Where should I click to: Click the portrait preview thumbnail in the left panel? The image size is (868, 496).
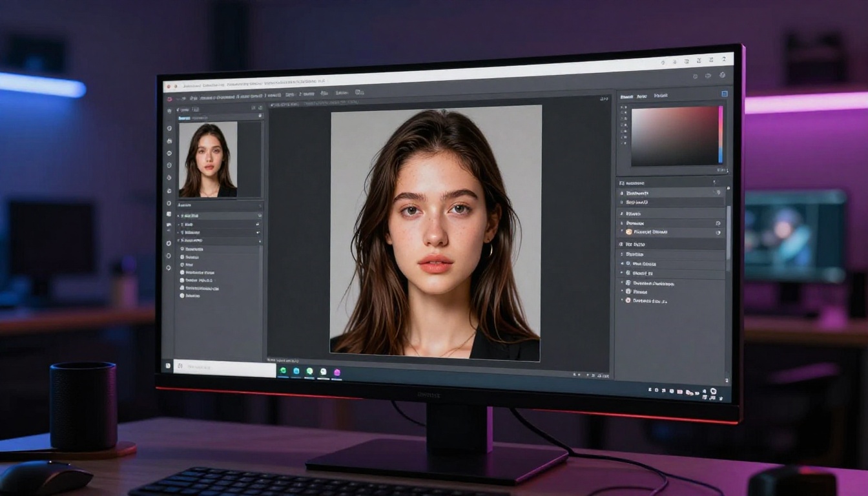point(208,160)
